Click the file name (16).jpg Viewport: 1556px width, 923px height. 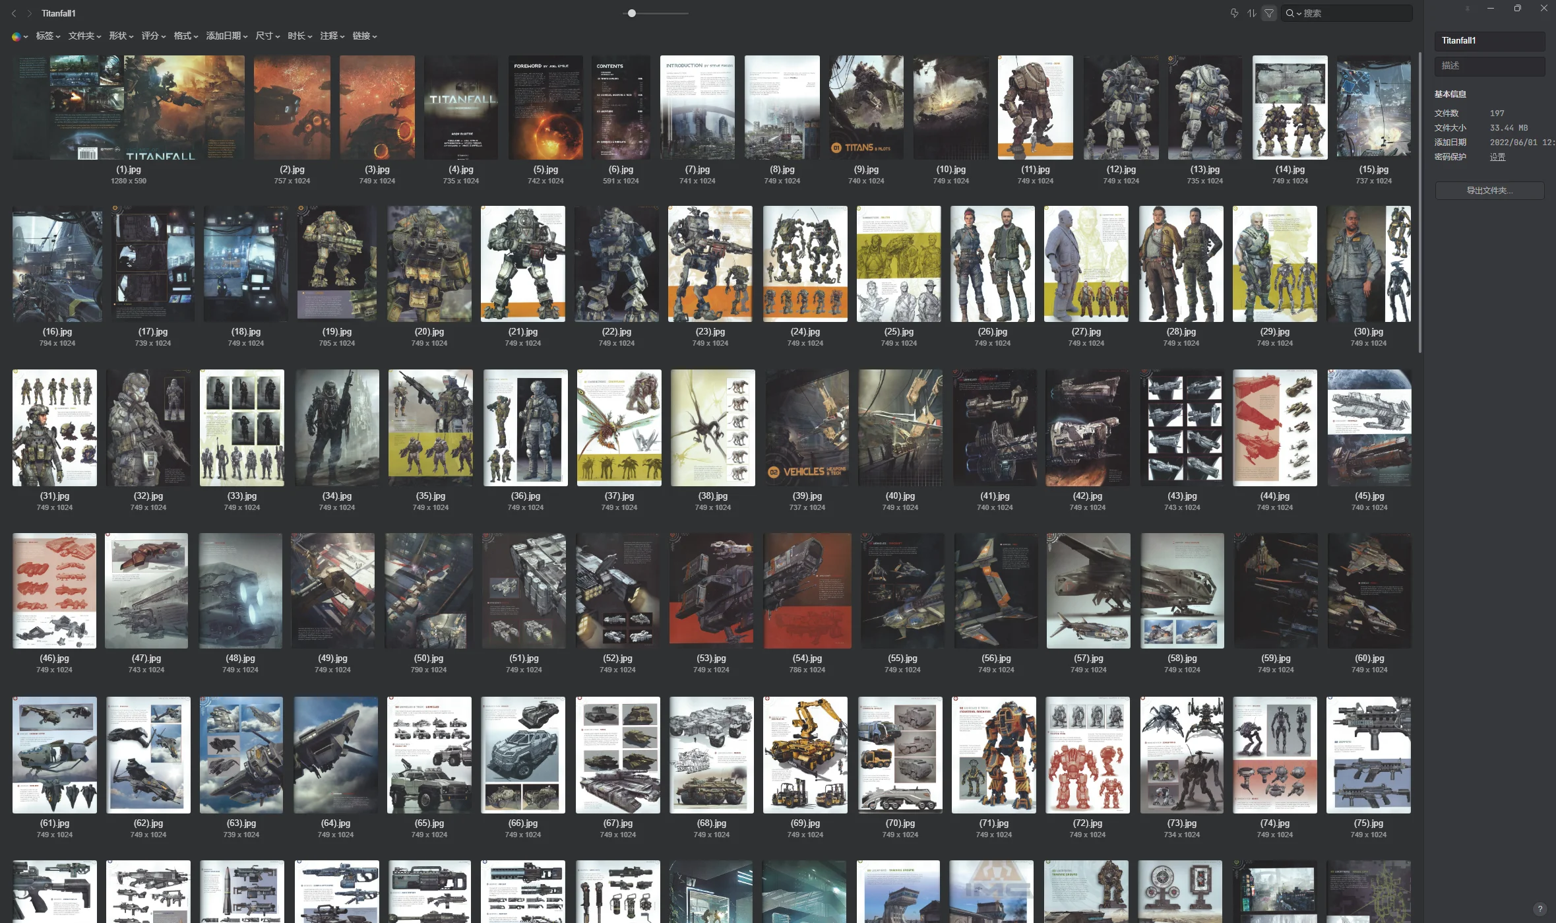57,332
